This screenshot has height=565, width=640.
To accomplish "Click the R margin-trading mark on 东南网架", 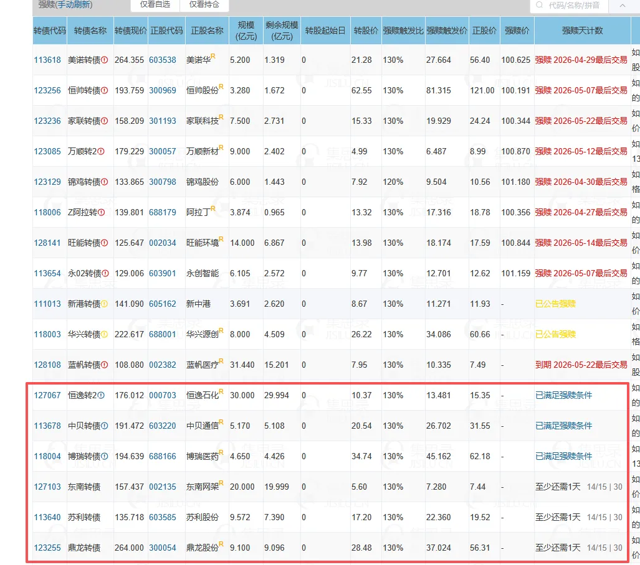I will point(221,483).
